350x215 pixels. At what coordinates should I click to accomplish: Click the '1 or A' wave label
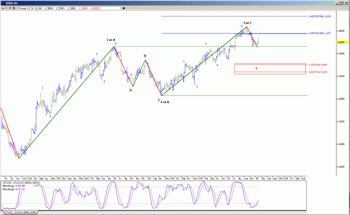(x=111, y=40)
